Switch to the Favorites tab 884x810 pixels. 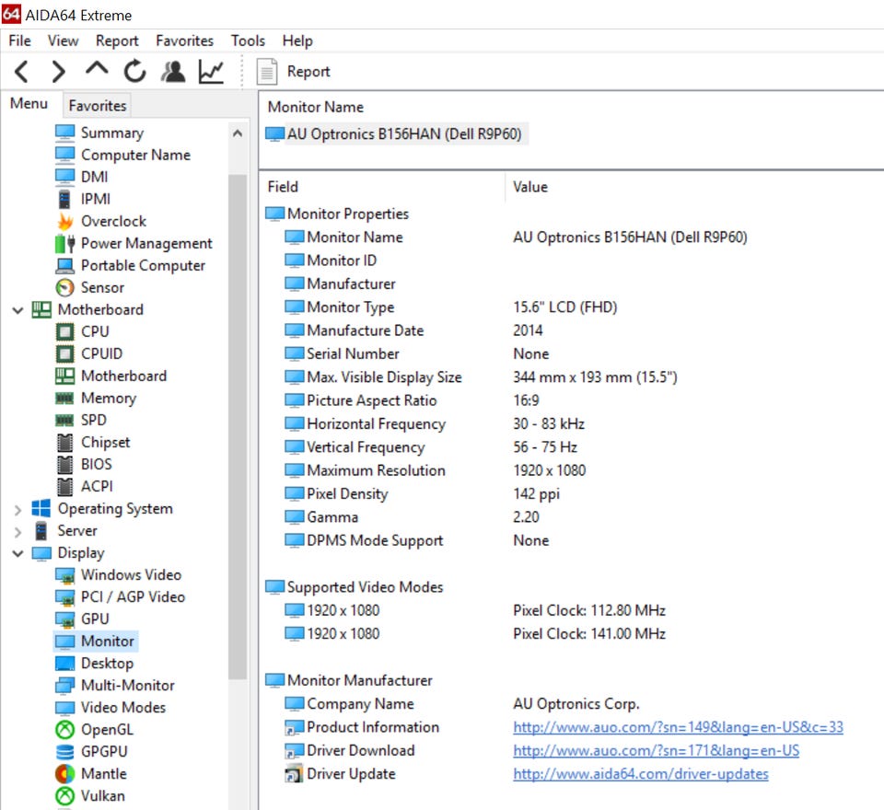tap(98, 105)
